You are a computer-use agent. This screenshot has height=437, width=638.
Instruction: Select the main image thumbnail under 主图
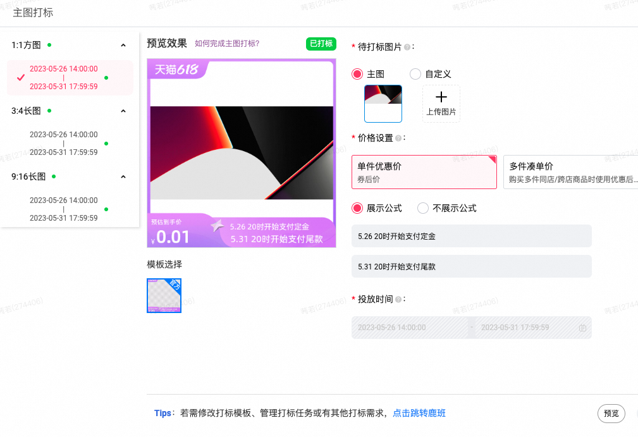point(383,104)
